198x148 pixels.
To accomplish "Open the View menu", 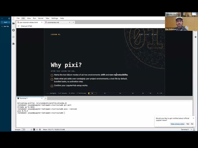I will click(29, 18).
